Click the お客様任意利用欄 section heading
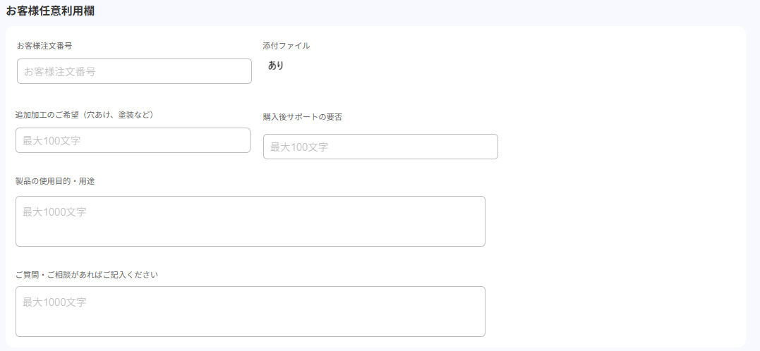Screen dimensions: 760x351 coord(51,11)
